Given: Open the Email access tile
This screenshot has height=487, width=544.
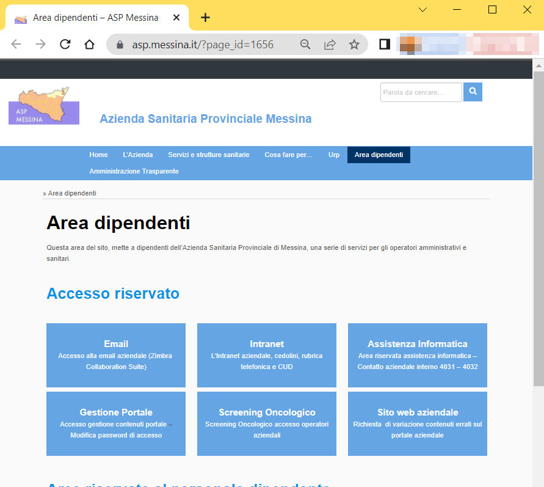Looking at the screenshot, I should click(116, 355).
